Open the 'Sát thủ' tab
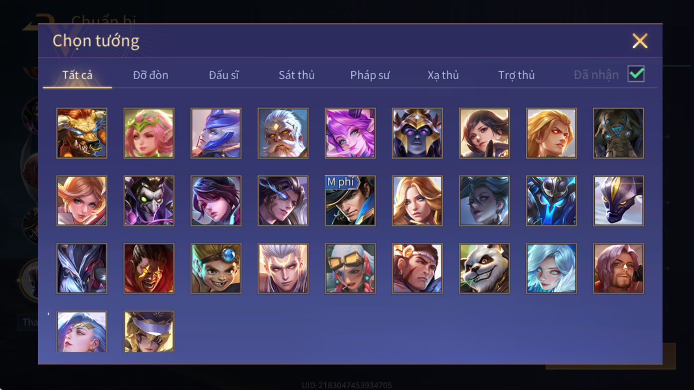This screenshot has width=694, height=390. point(296,75)
